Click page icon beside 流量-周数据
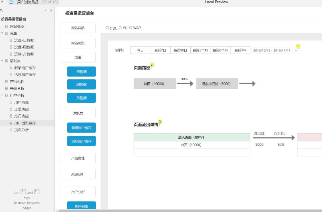The image size is (322, 212). coord(11,47)
